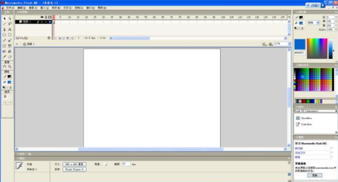Viewport: 338px width, 182px height.
Task: Toggle show all layers as outlines
Action: coord(50,17)
